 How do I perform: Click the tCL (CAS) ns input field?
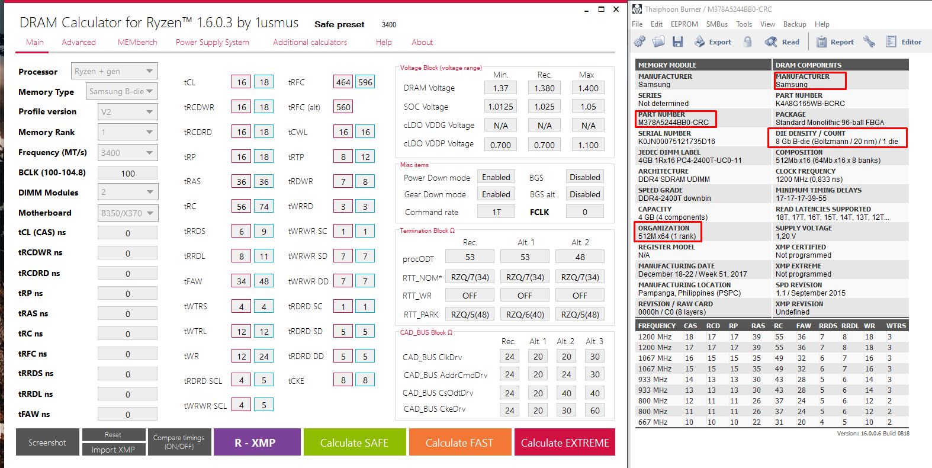(x=128, y=233)
